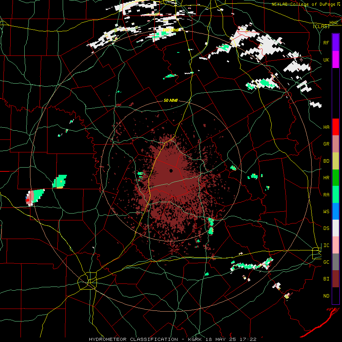Click the UK legend label
342x342 pixels.
[x=326, y=60]
